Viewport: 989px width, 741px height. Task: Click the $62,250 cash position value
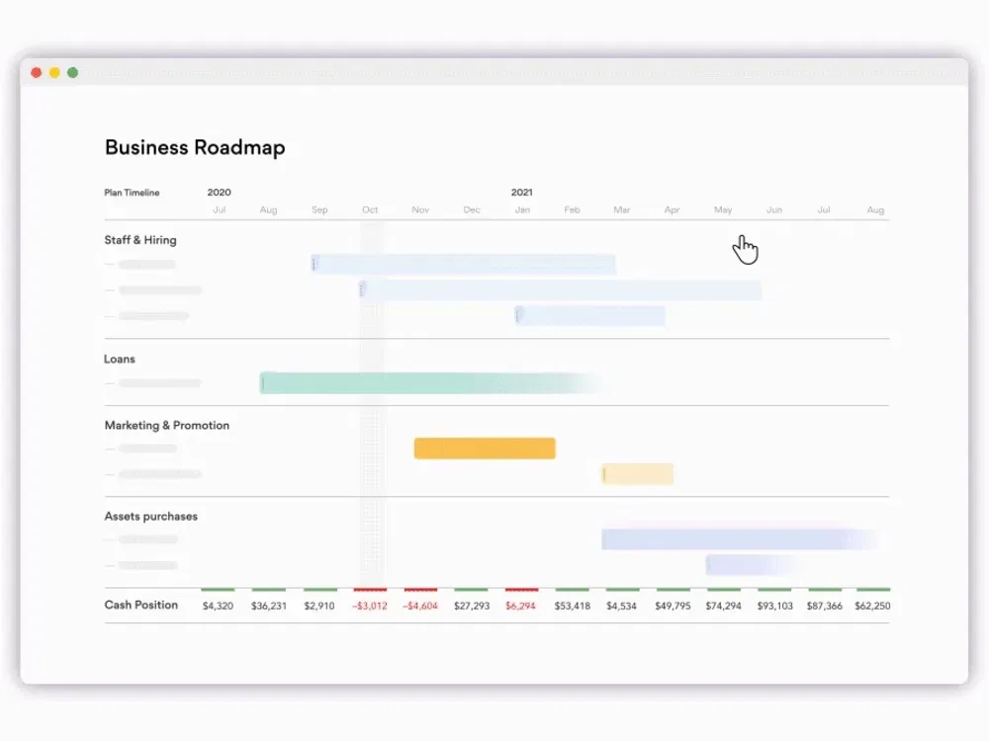click(872, 606)
